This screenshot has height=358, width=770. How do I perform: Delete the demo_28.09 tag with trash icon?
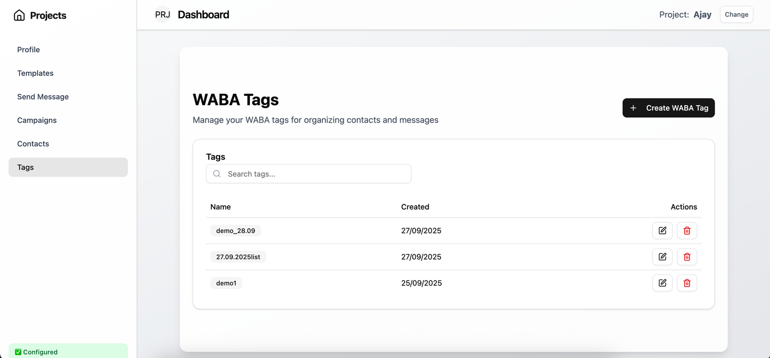[687, 230]
